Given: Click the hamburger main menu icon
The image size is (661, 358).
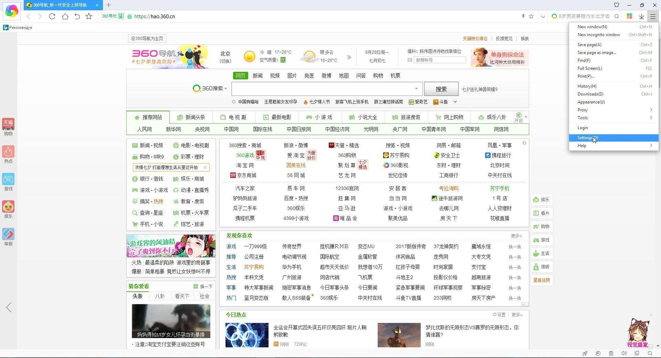Looking at the screenshot, I should pyautogui.click(x=653, y=16).
